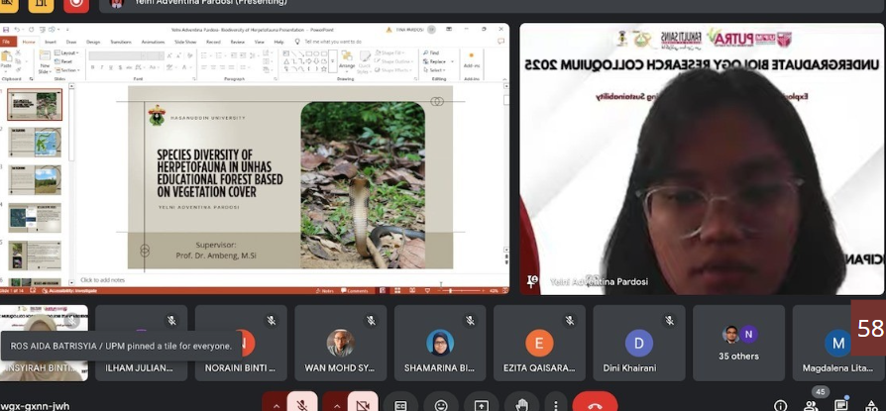Switch to the Slide Show tab
The image size is (886, 411).
pyautogui.click(x=185, y=42)
